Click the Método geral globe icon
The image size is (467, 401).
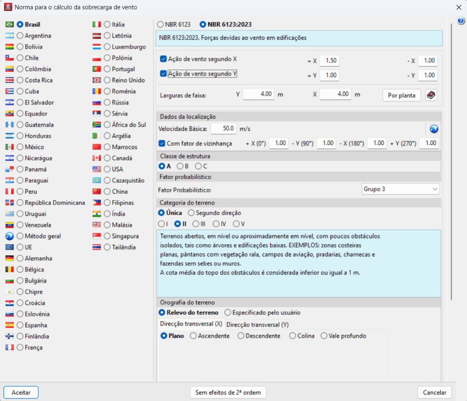(10, 236)
